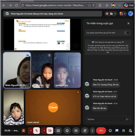This screenshot has height=136, width=135.
Task: Leave the call with red button
Action: [101, 131]
